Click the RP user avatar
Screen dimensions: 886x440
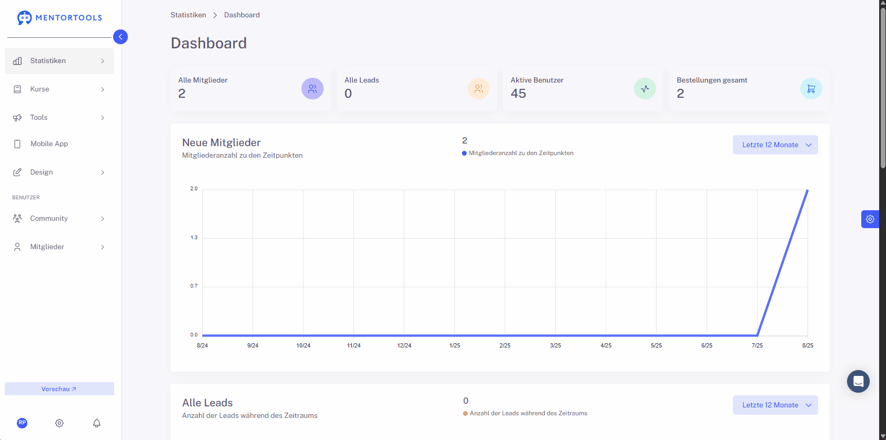click(x=22, y=423)
